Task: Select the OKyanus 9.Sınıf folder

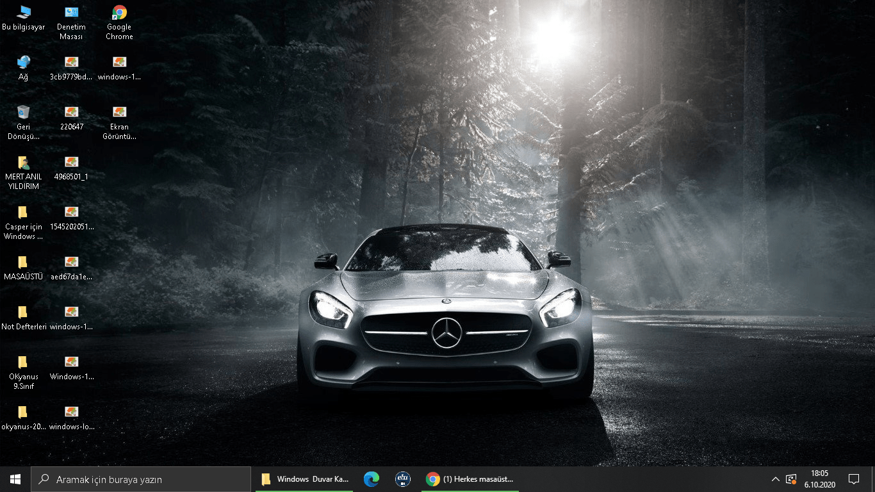Action: pyautogui.click(x=23, y=372)
